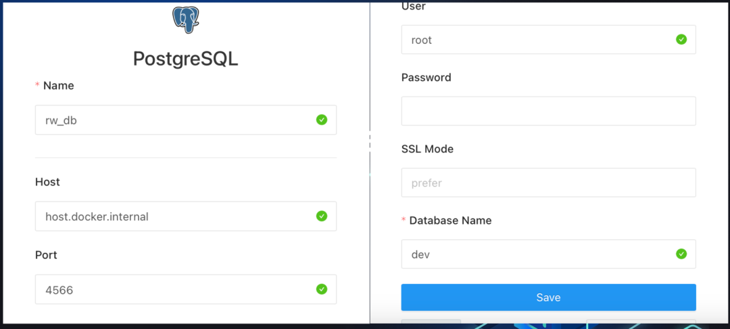The image size is (730, 329).
Task: Click the Password label
Action: click(x=426, y=78)
